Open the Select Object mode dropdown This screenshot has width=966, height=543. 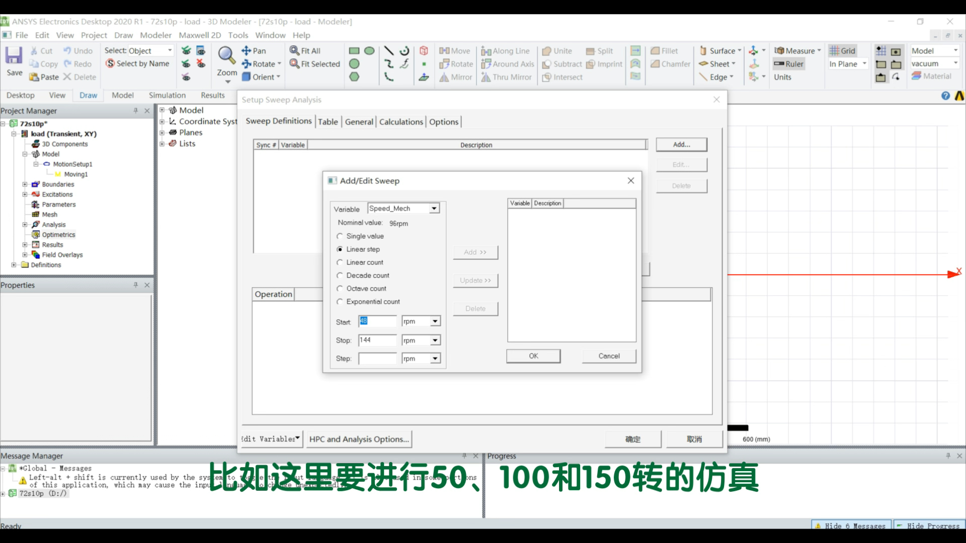(169, 50)
